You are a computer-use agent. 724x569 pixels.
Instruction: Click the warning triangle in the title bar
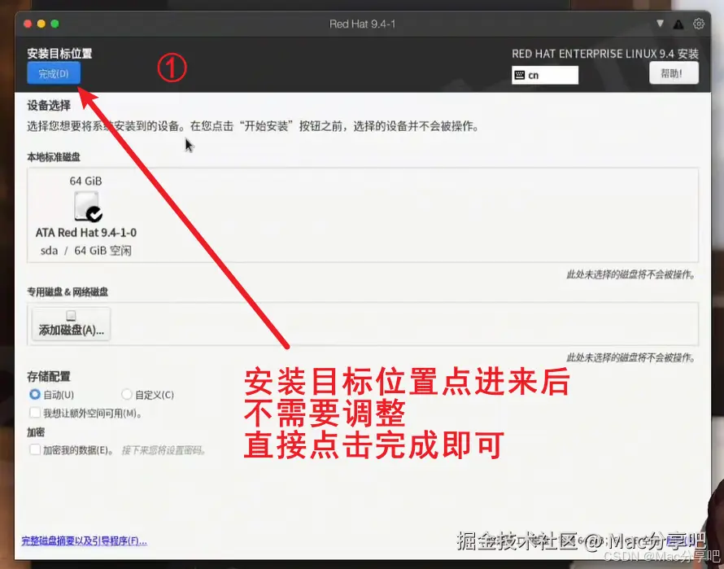click(679, 24)
